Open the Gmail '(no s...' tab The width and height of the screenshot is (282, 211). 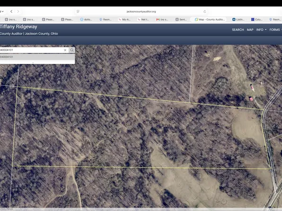pyautogui.click(x=162, y=19)
